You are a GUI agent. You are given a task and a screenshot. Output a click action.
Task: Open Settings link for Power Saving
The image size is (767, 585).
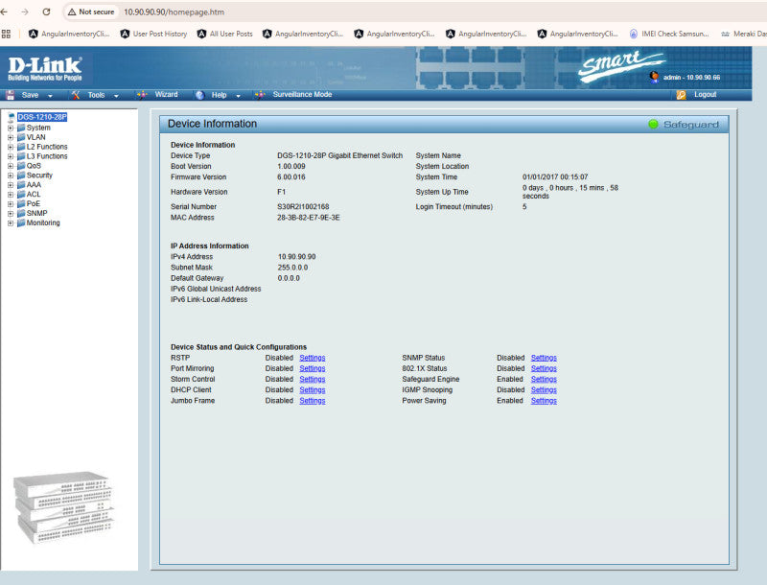pyautogui.click(x=544, y=401)
